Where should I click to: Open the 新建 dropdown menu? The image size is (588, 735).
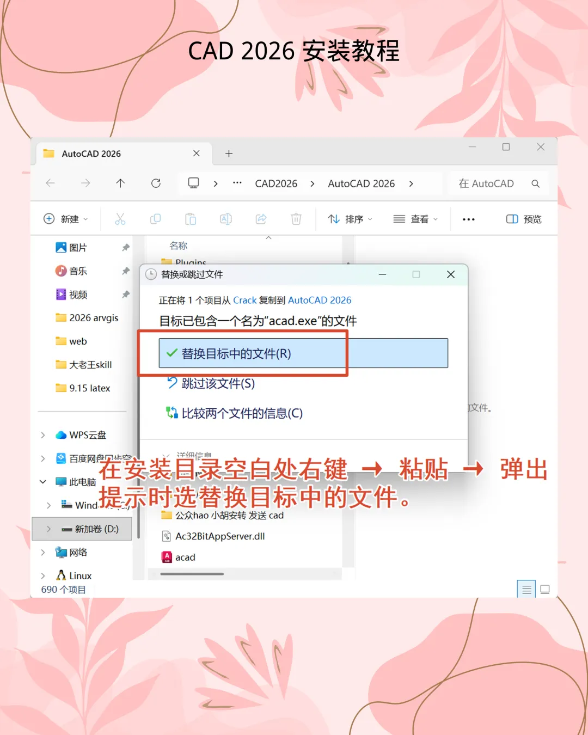click(x=65, y=219)
